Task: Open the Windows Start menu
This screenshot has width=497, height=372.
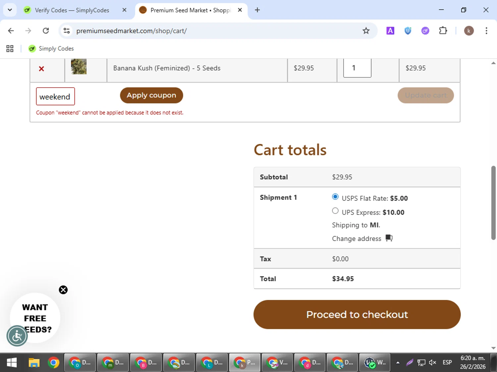Action: pyautogui.click(x=12, y=363)
